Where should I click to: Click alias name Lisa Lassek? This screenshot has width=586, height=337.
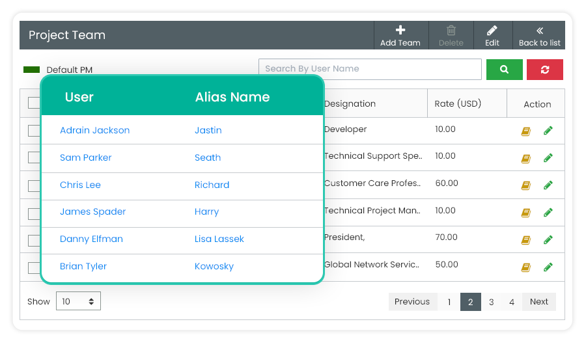click(x=219, y=239)
